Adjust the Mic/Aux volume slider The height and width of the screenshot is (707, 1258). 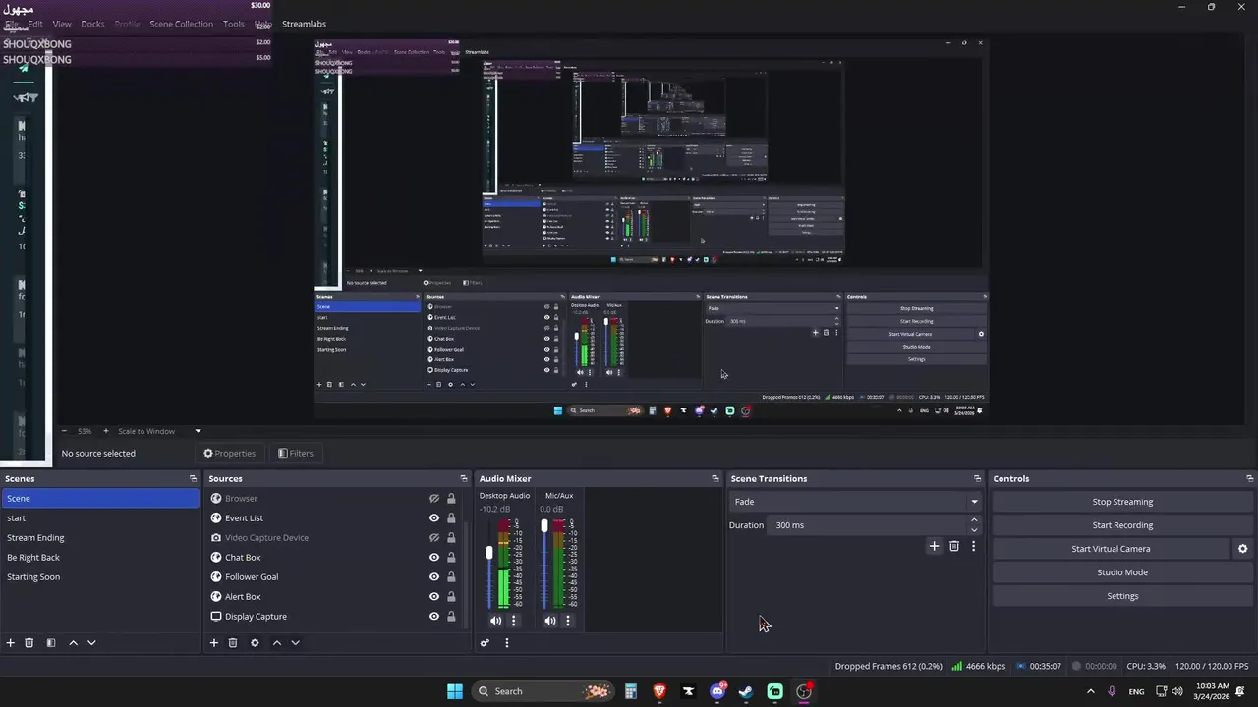544,526
